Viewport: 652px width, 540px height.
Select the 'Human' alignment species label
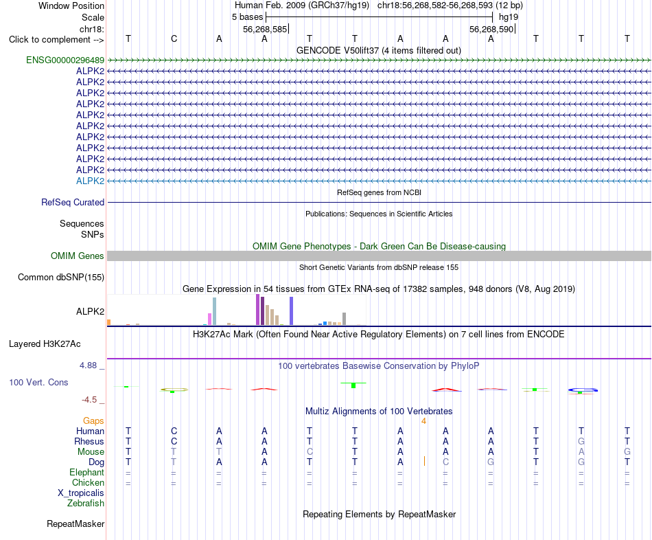click(90, 431)
